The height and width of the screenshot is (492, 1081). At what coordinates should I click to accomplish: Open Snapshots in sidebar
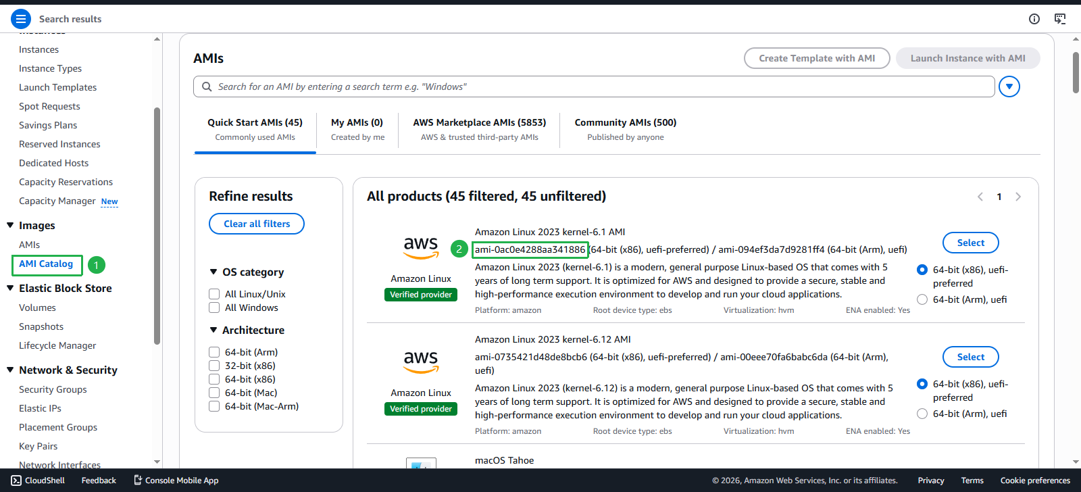coord(41,326)
